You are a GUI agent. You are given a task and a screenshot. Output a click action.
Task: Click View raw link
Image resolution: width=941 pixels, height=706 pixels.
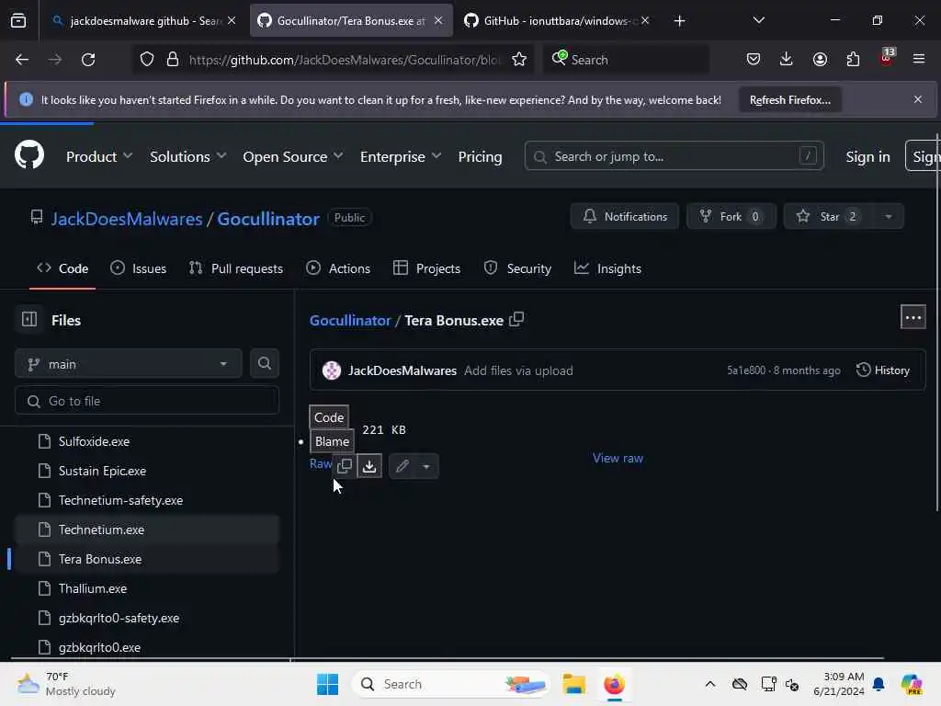618,458
